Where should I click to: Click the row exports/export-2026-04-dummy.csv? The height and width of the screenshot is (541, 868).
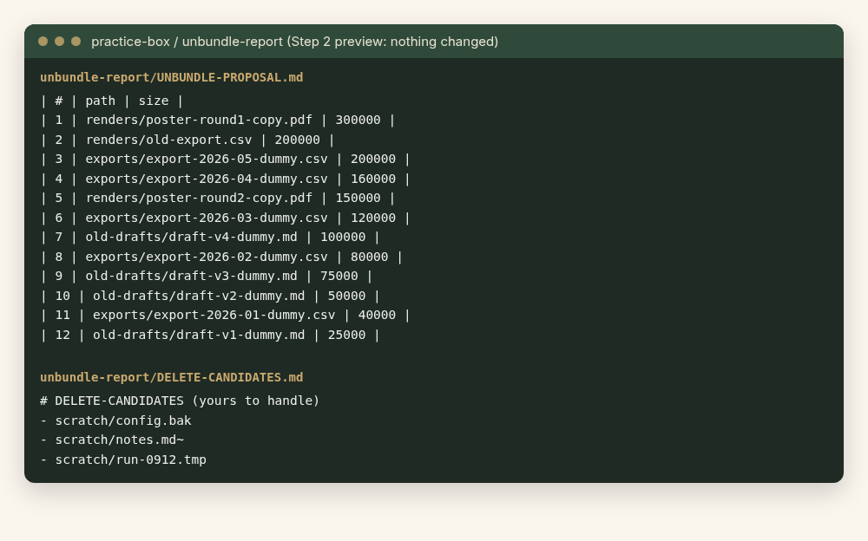point(225,179)
